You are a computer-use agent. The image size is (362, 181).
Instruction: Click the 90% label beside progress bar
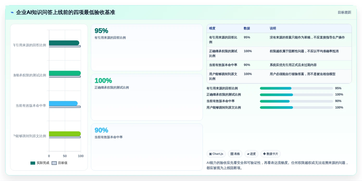pos(338,101)
